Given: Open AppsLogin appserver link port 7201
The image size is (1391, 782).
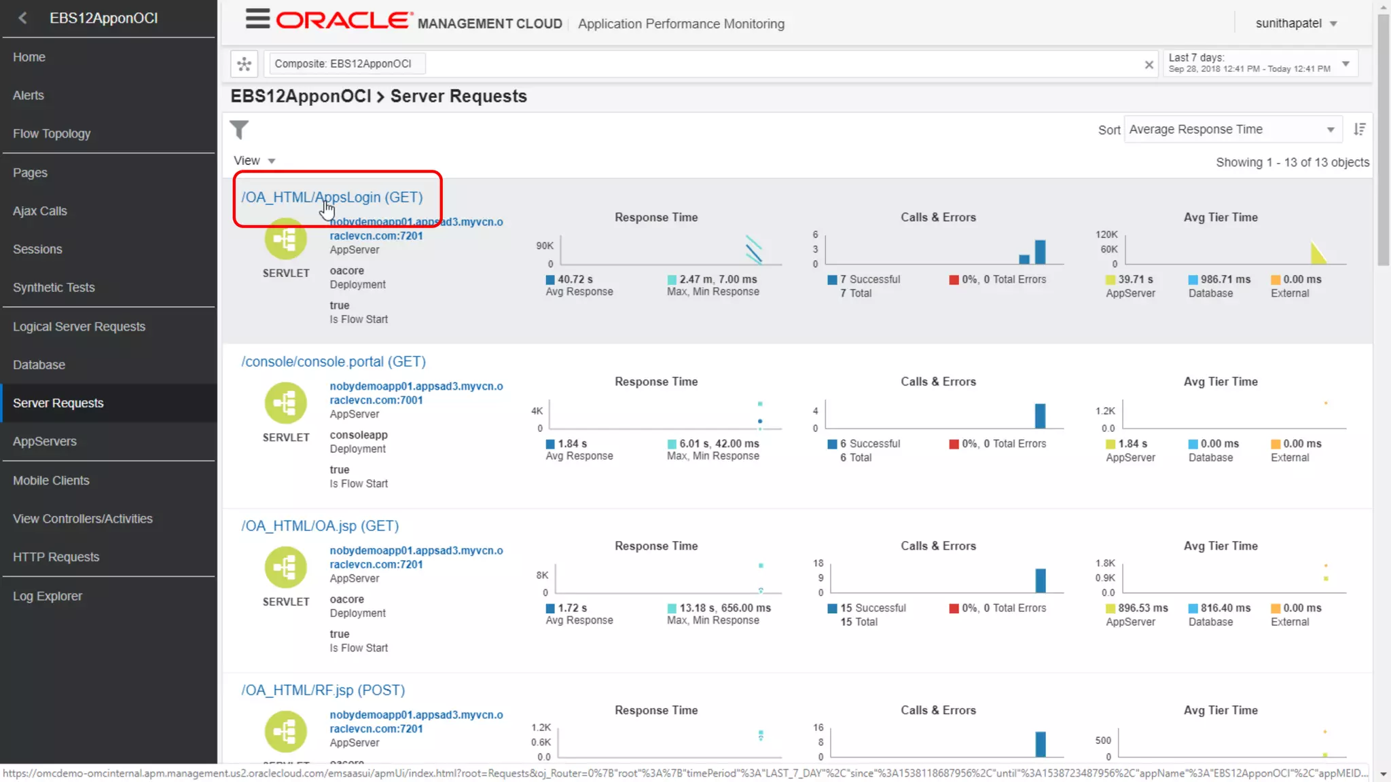Looking at the screenshot, I should tap(416, 229).
